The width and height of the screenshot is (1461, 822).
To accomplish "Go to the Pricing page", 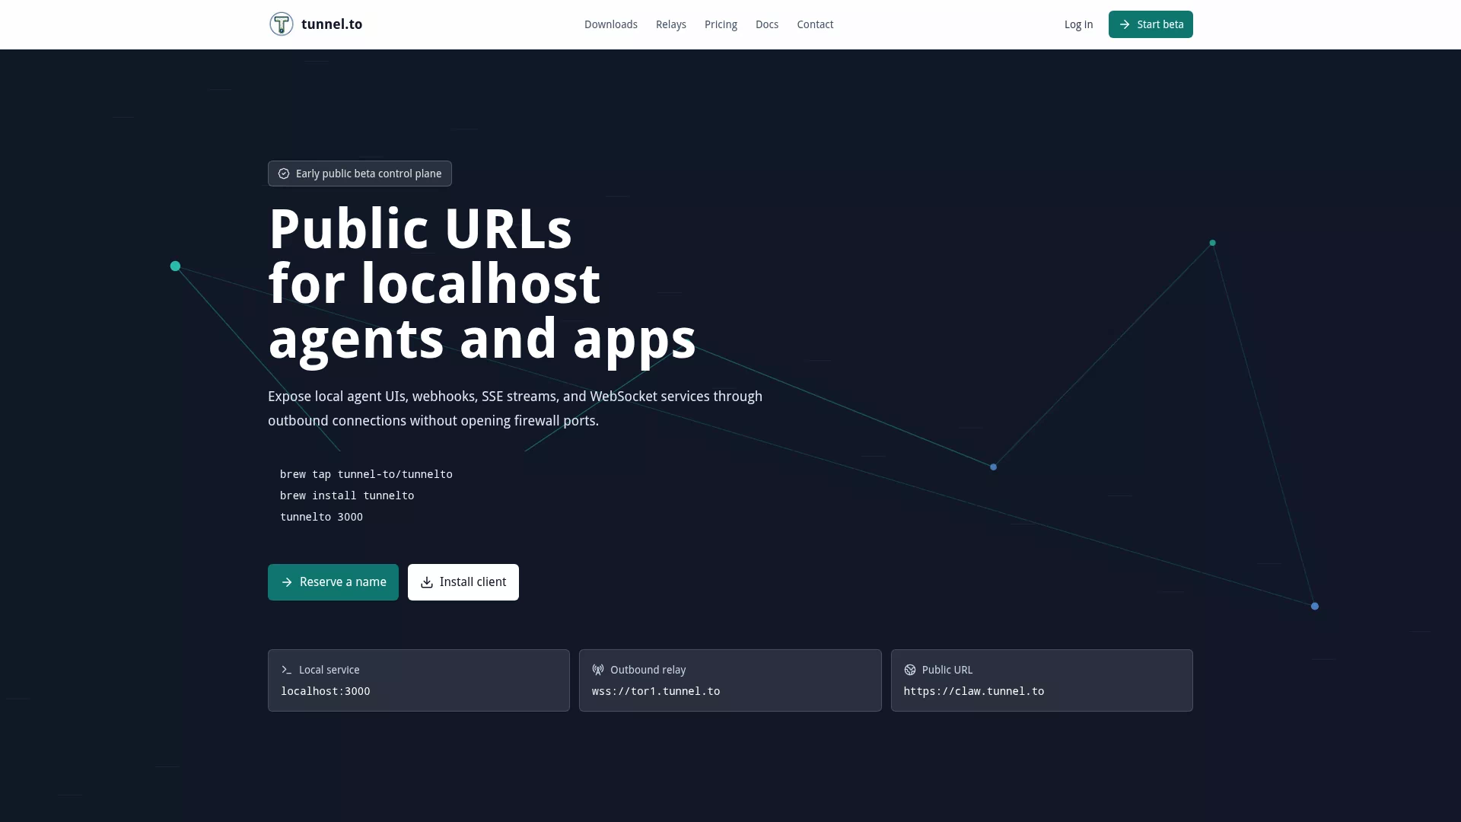I will (721, 24).
